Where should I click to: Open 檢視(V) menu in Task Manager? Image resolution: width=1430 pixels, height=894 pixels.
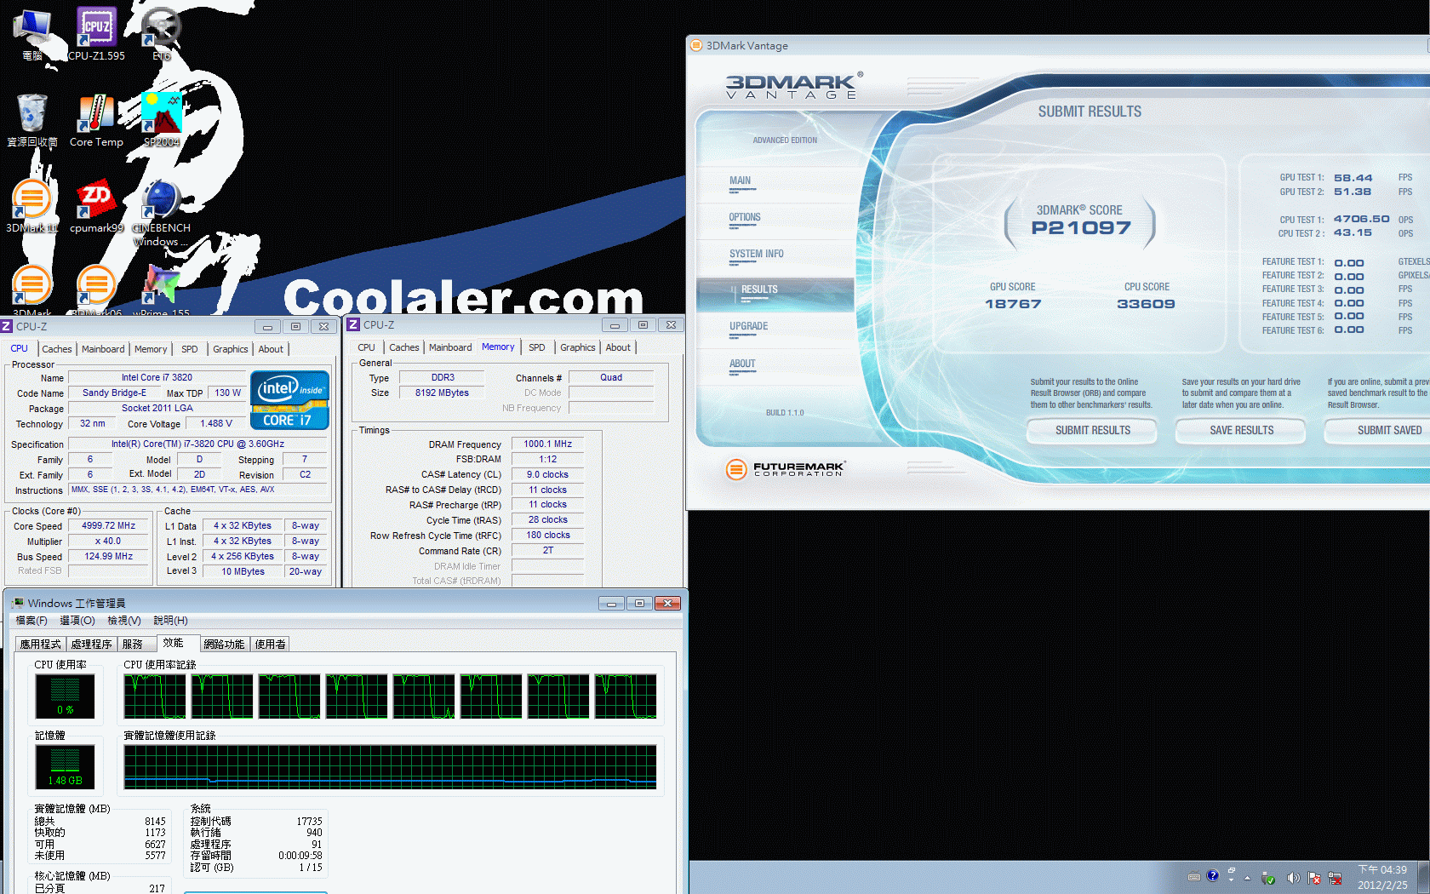coord(124,621)
